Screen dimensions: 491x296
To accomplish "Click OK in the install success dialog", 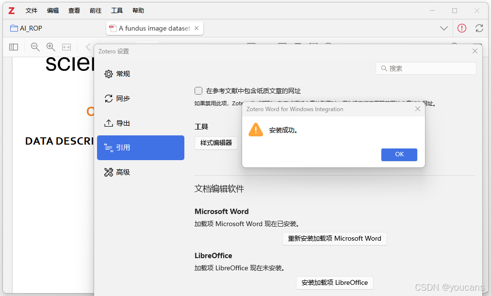I will tap(399, 154).
